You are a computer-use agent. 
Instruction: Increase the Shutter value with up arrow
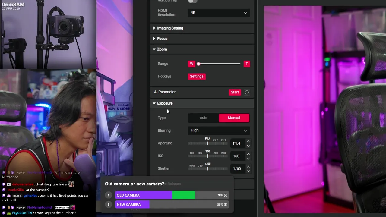(248, 166)
